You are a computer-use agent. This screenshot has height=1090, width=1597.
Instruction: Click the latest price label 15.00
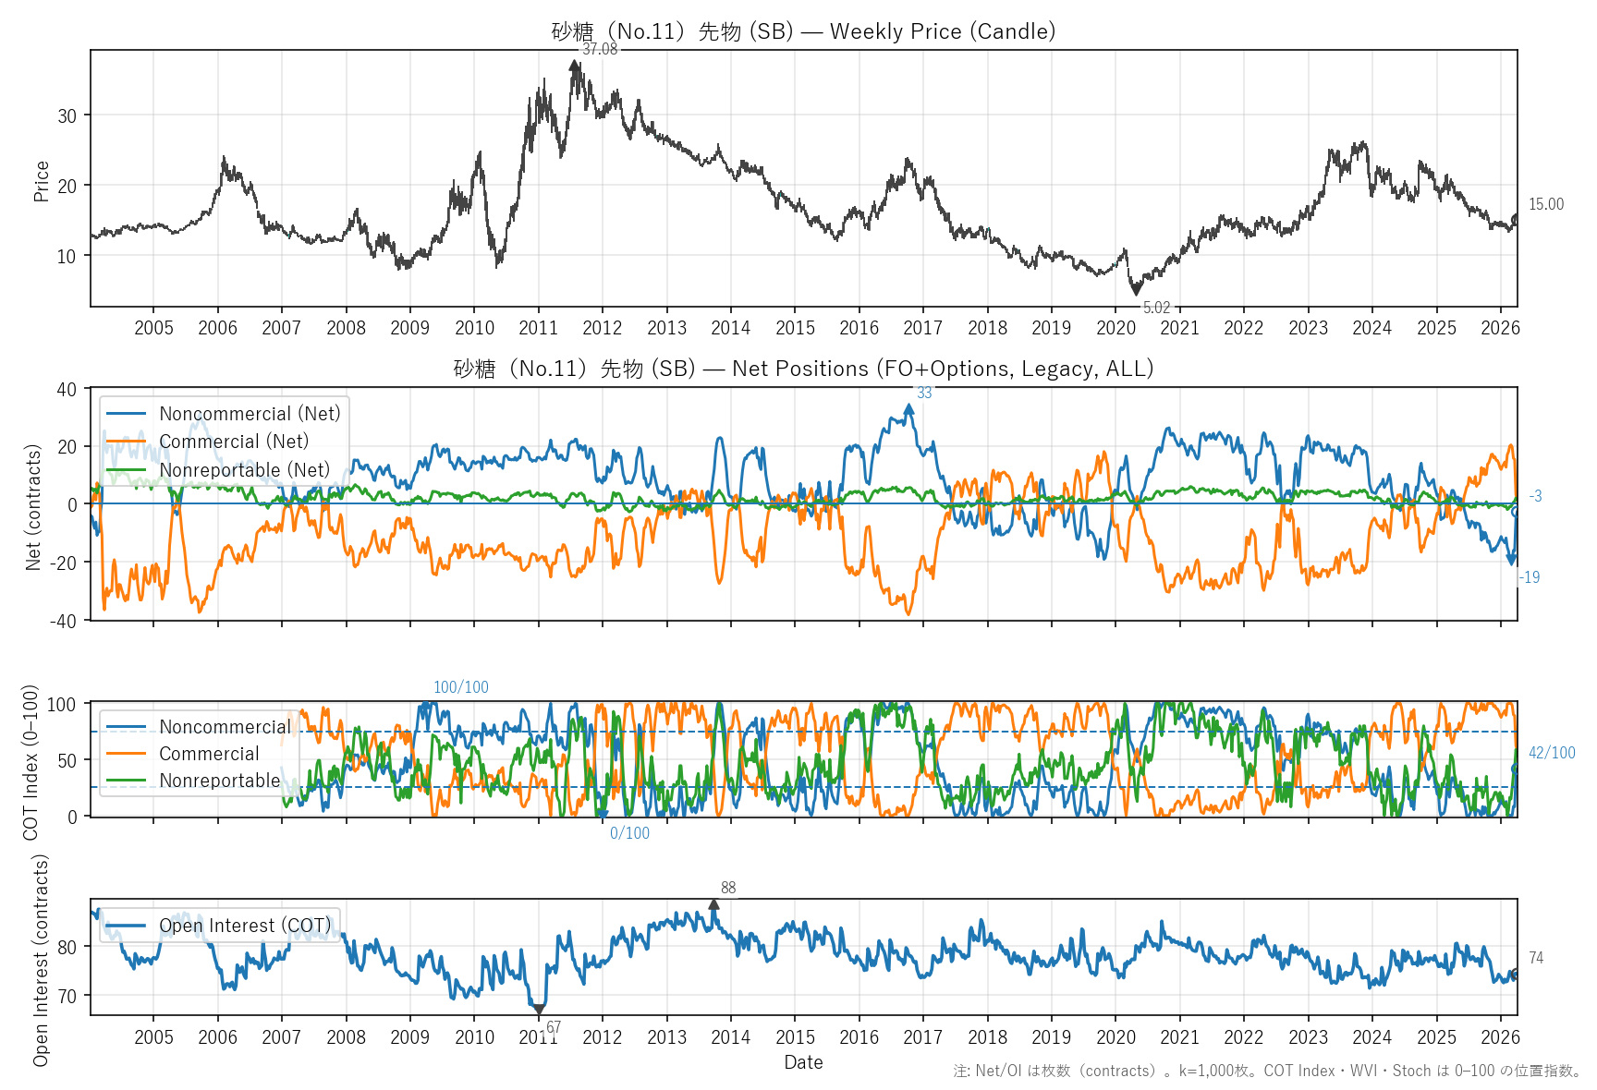tap(1545, 204)
